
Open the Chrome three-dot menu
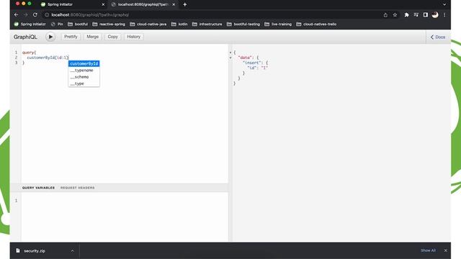(x=444, y=14)
